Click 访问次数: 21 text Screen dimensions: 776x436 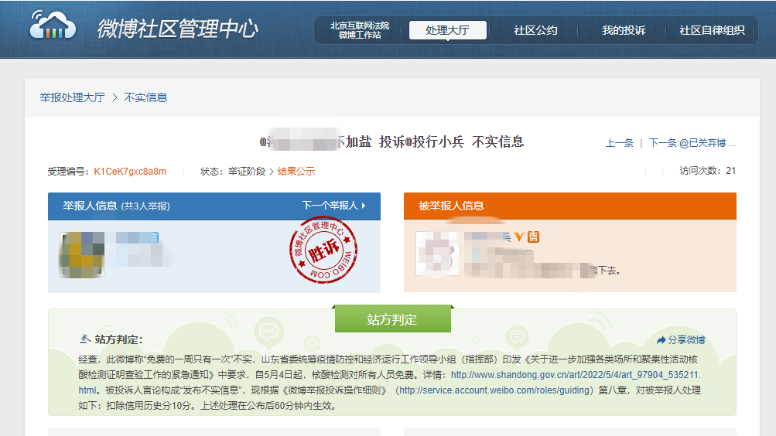(708, 171)
